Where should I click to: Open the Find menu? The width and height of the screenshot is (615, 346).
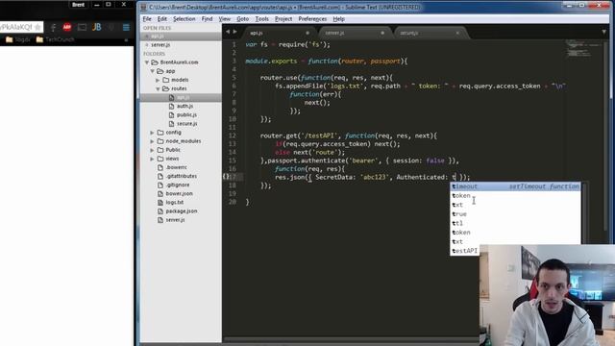coord(207,19)
